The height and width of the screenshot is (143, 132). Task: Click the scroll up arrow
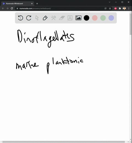pyautogui.click(x=131, y=12)
